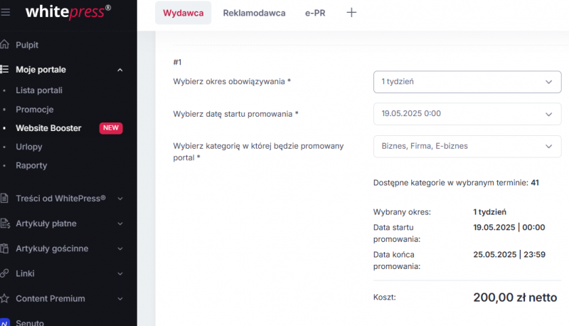The height and width of the screenshot is (326, 569).
Task: Switch to the Reklamodawca tab
Action: coord(254,13)
